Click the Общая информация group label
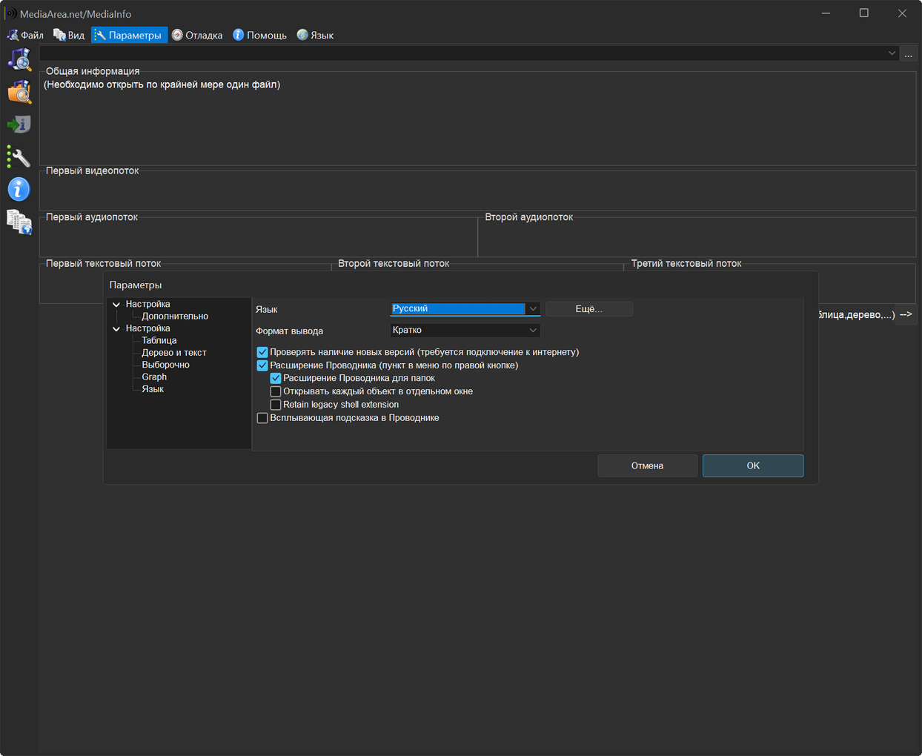 point(93,71)
